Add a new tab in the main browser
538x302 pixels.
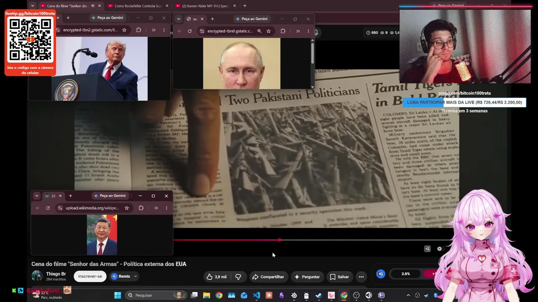tap(245, 6)
